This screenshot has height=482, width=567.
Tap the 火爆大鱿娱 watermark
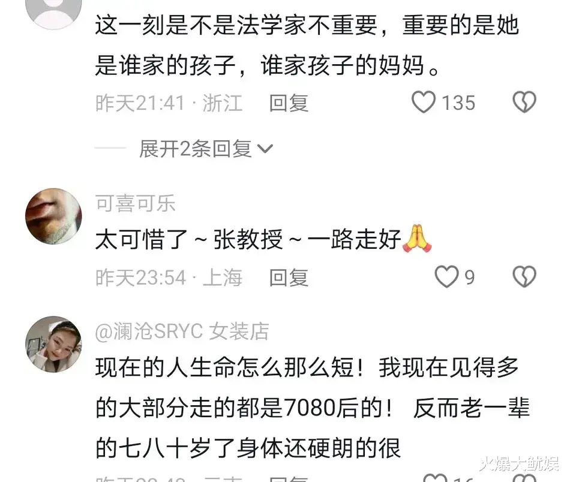[x=519, y=464]
